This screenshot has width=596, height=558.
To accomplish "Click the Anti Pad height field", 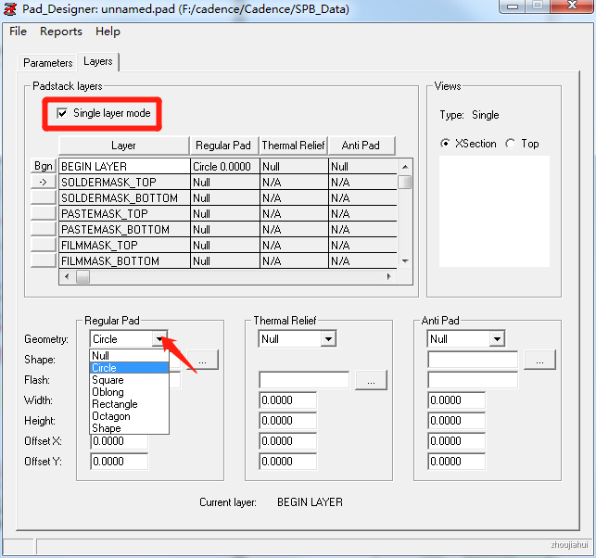I will [457, 421].
